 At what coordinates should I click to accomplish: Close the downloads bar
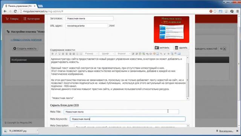click(237, 131)
